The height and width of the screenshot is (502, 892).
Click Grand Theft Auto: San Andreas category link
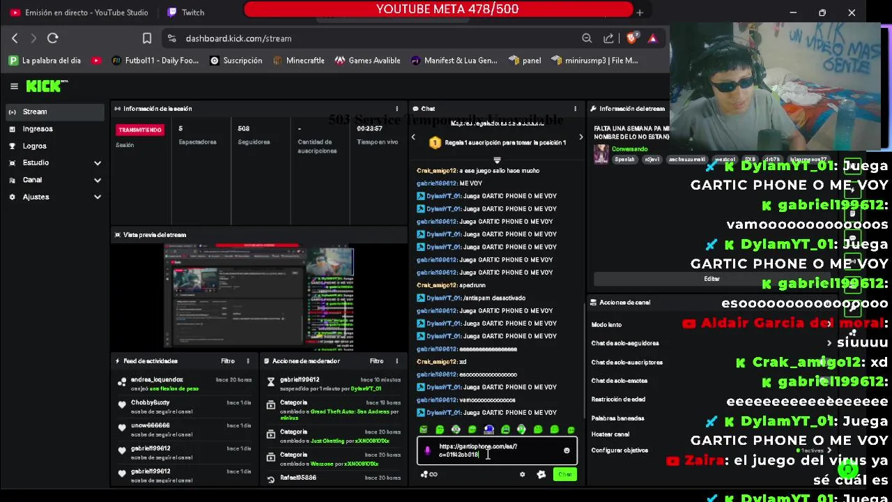pyautogui.click(x=349, y=411)
